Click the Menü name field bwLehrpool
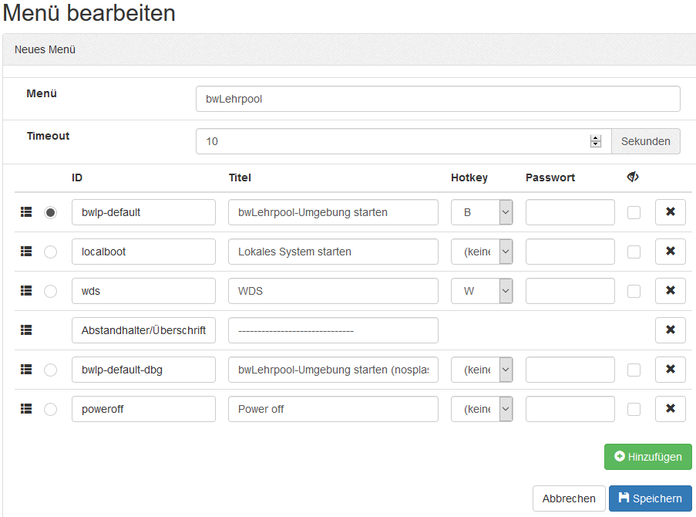 coord(437,99)
